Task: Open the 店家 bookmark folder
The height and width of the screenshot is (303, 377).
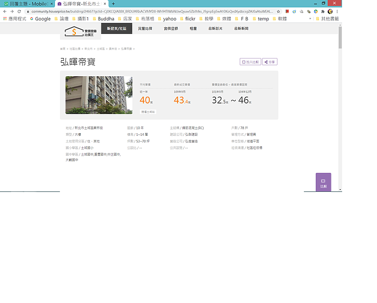Action: pos(125,19)
